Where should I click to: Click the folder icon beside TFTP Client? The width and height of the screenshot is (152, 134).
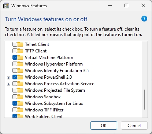[x=20, y=51]
